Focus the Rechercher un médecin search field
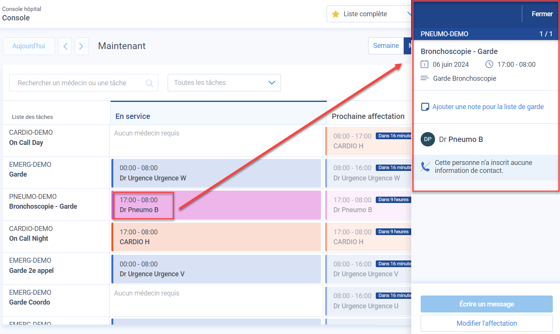The image size is (560, 334). pyautogui.click(x=77, y=83)
